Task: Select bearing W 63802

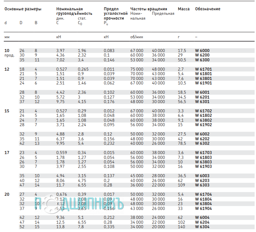Action: coord(203,120)
